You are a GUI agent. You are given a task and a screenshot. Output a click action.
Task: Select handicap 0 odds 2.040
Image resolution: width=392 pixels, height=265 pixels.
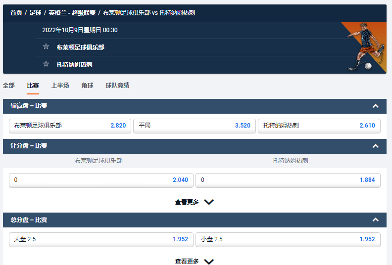(101, 180)
